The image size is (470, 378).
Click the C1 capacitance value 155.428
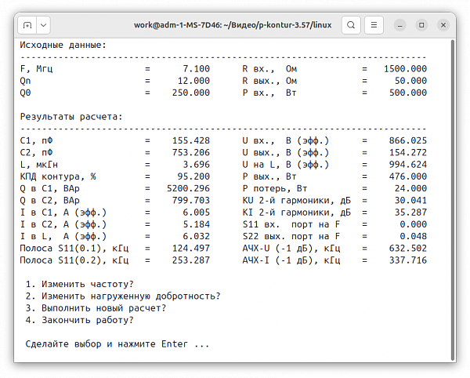191,140
